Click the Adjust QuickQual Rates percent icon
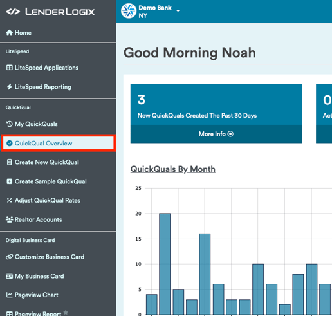This screenshot has height=316, width=332. click(9, 200)
